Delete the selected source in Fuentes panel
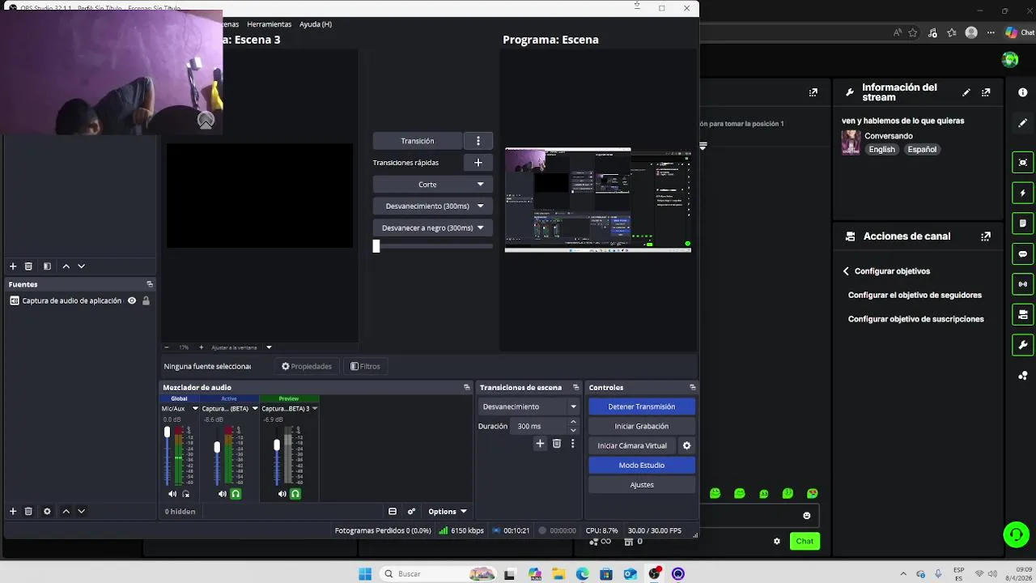Image resolution: width=1036 pixels, height=583 pixels. pyautogui.click(x=28, y=511)
